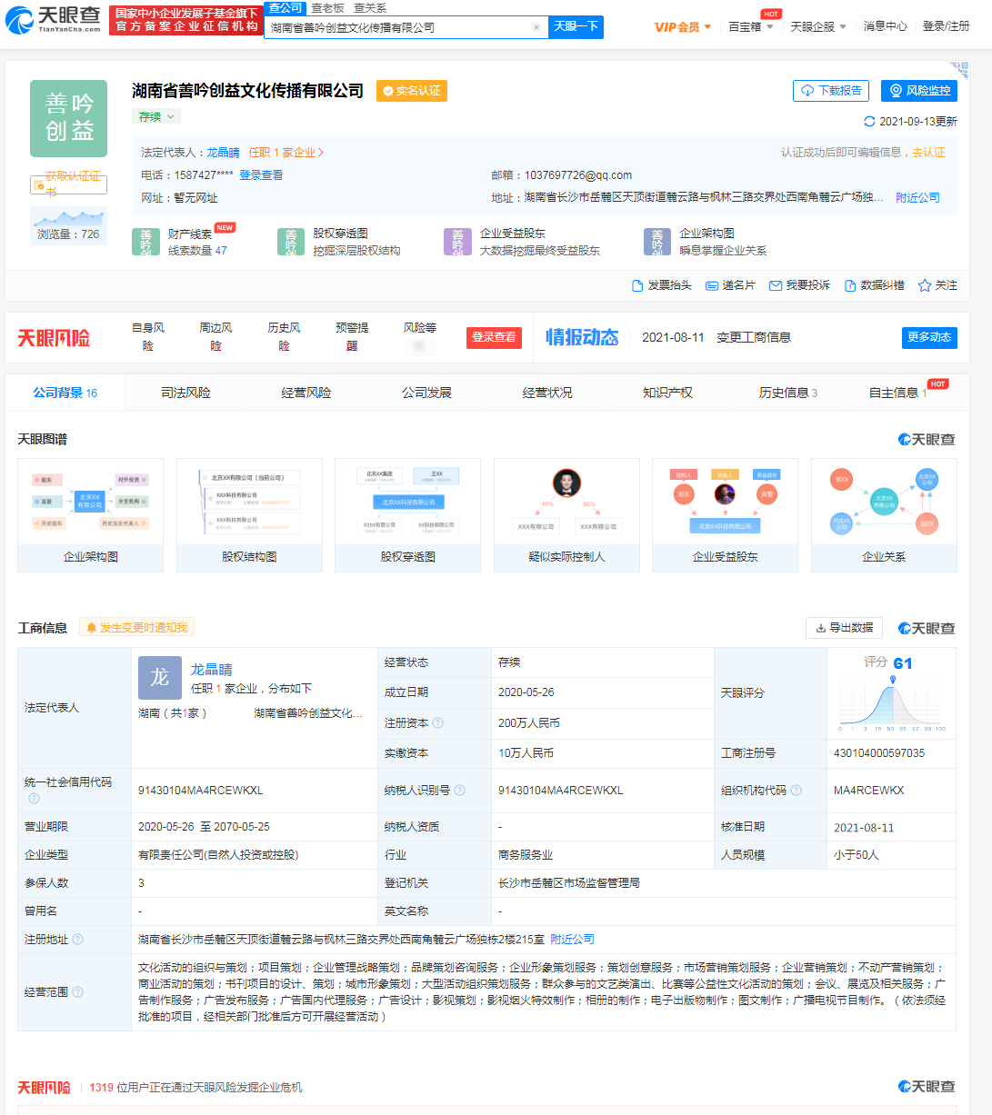Select the 查关系 search tab
The width and height of the screenshot is (992, 1115).
click(x=370, y=8)
